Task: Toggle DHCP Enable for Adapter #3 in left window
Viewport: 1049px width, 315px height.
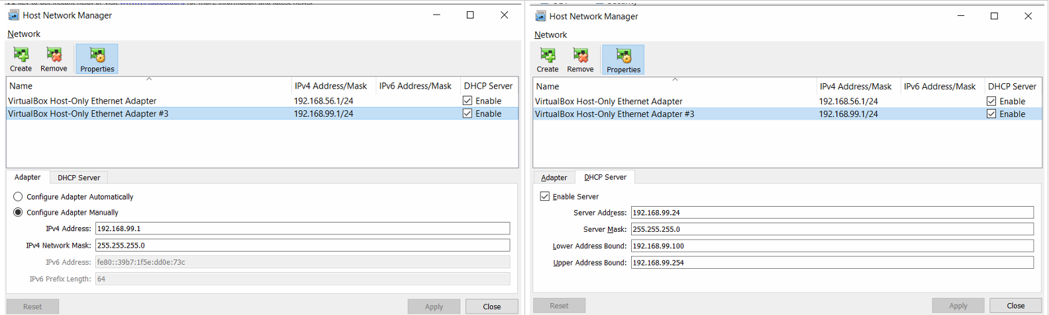Action: tap(468, 114)
